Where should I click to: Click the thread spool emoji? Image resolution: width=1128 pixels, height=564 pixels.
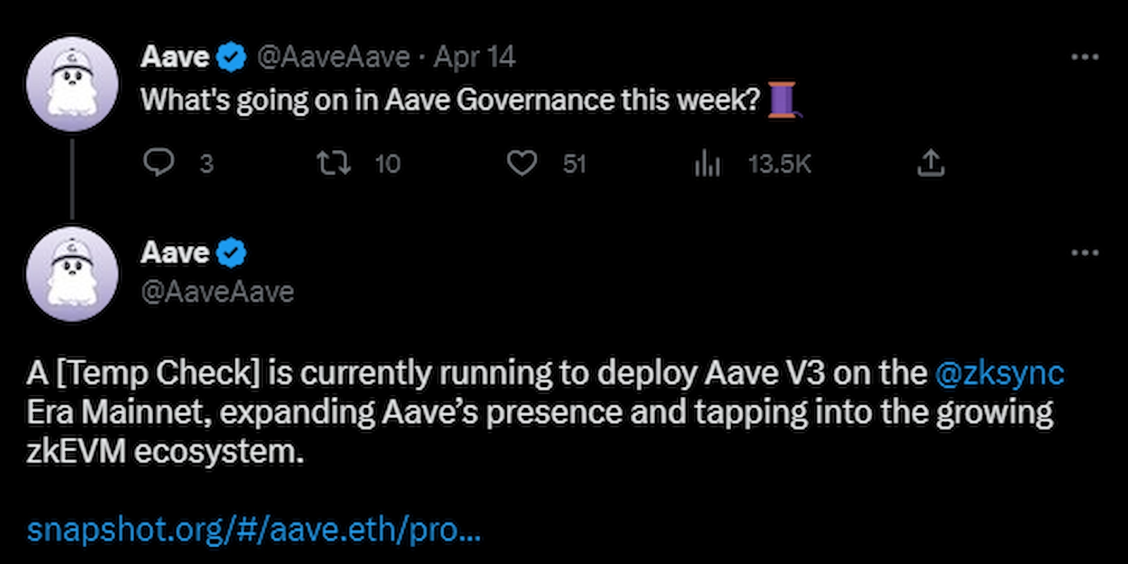781,99
